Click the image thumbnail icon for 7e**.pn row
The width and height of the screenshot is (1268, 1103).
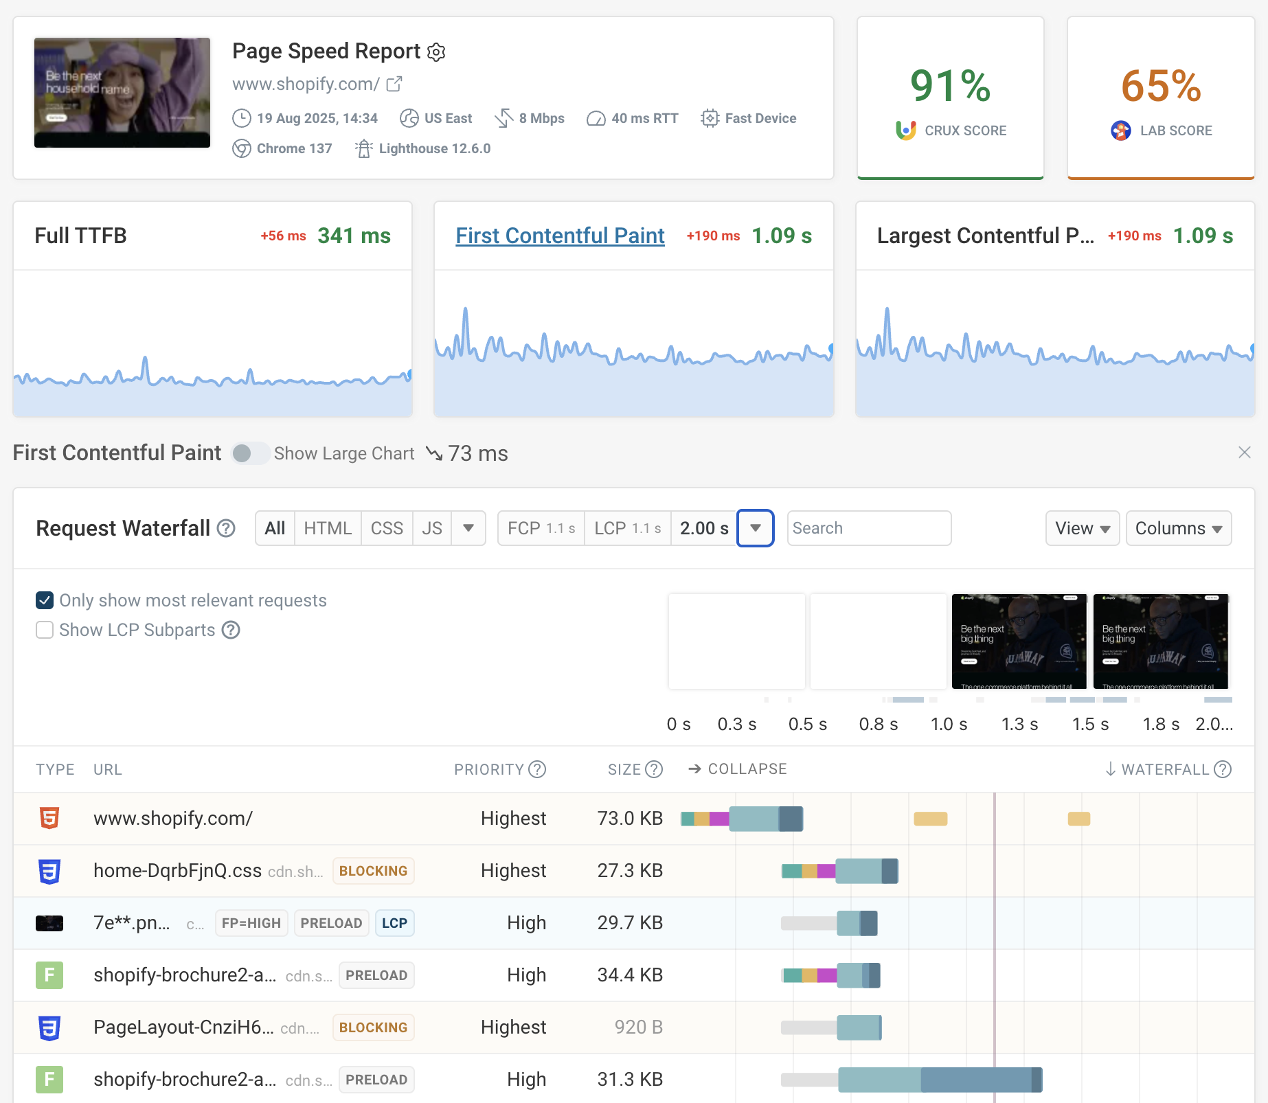[x=49, y=923]
